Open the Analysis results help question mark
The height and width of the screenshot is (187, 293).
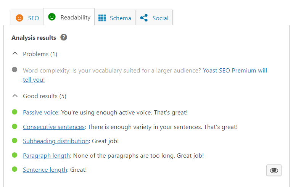point(64,37)
